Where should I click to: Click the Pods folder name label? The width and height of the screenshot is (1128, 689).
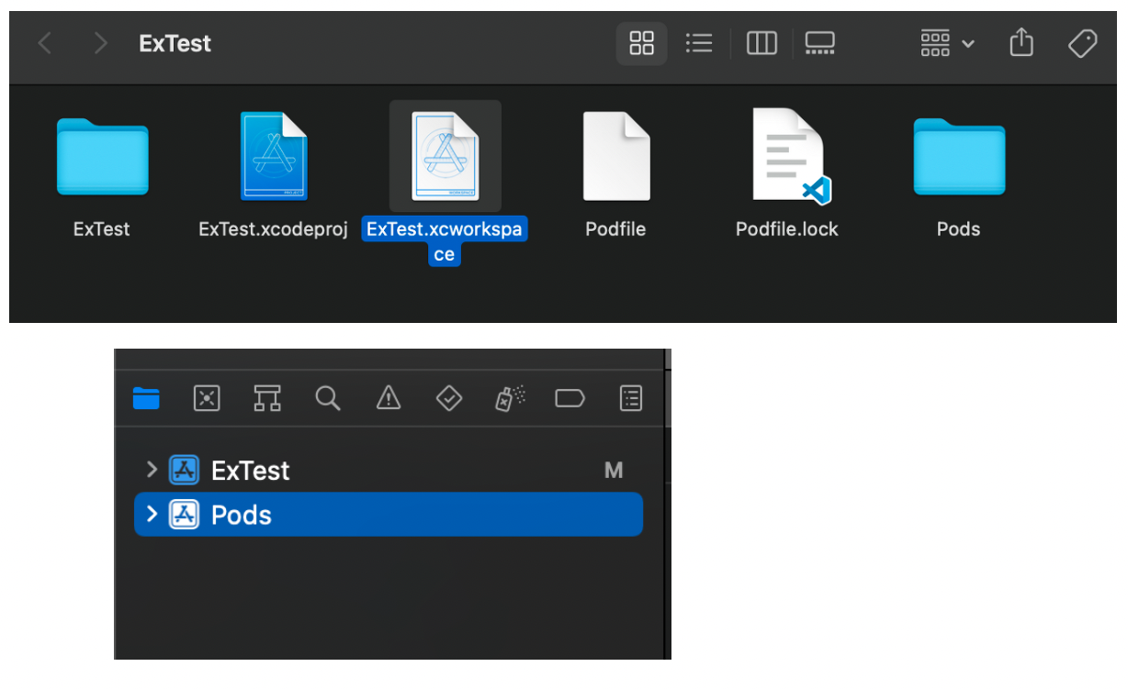pyautogui.click(x=958, y=229)
